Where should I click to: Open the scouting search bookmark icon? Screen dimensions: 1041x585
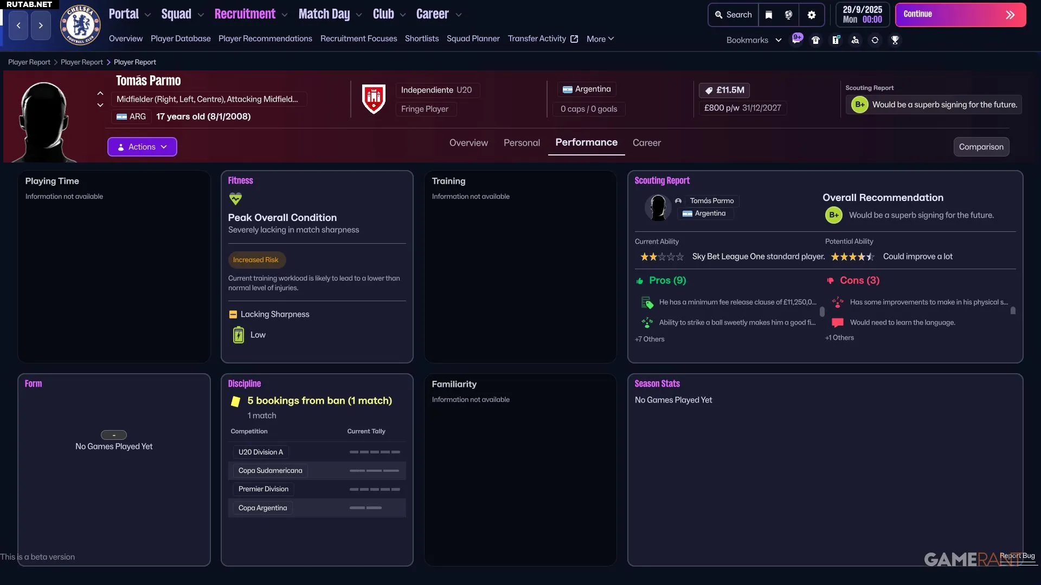(855, 40)
